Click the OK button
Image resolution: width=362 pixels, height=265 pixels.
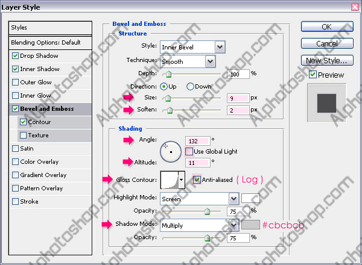[x=327, y=26]
